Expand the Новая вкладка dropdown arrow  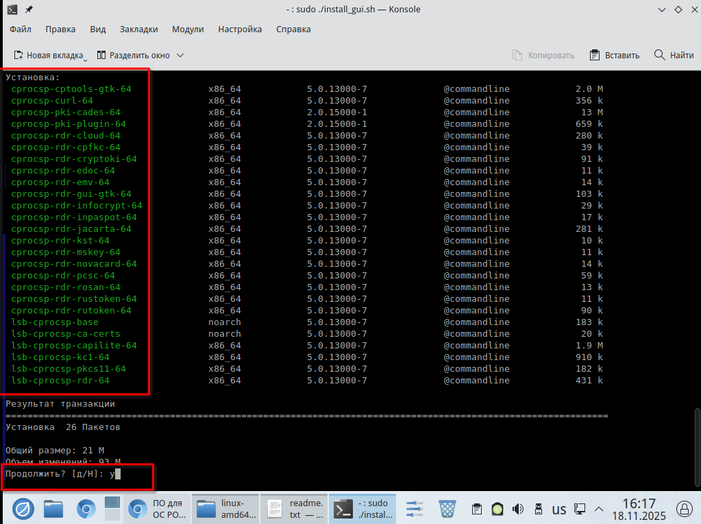click(85, 58)
